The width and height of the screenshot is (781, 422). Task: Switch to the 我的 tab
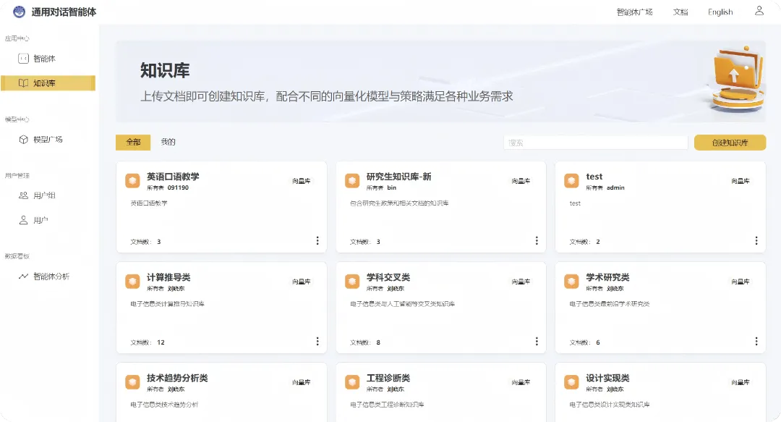point(168,142)
